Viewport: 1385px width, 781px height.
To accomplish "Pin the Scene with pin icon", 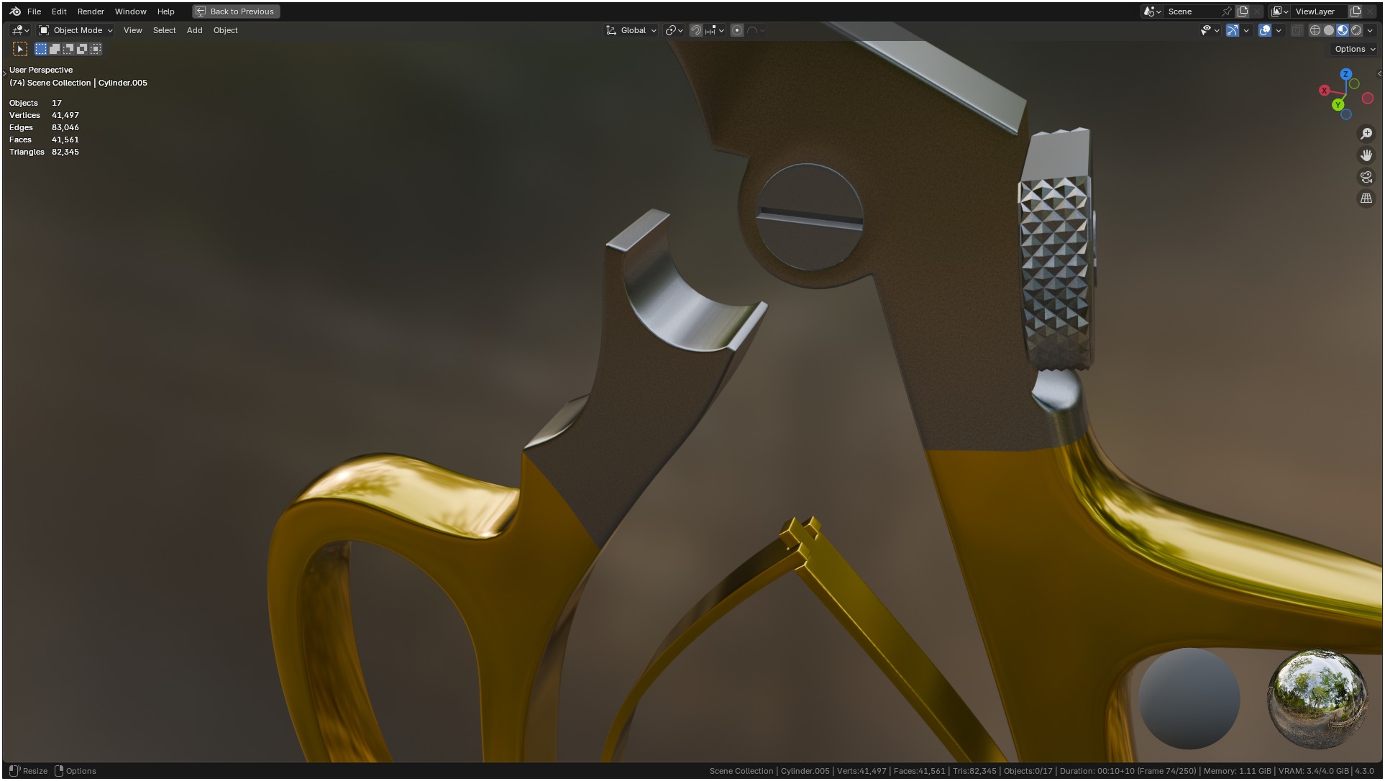I will pyautogui.click(x=1227, y=12).
